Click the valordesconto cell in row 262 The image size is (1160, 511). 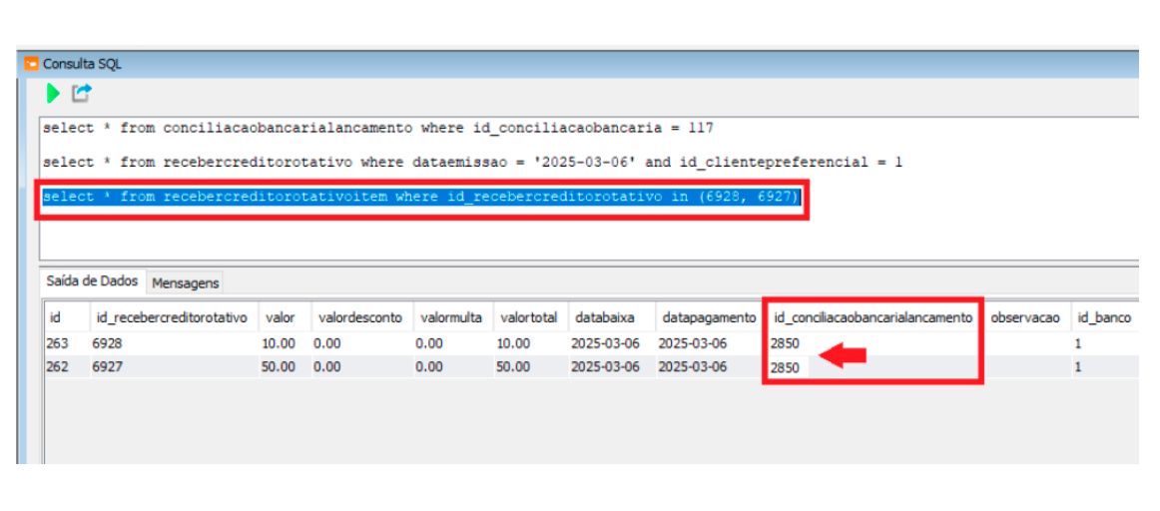point(361,367)
